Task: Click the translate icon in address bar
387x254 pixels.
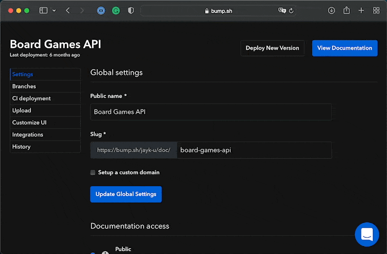Action: point(282,10)
